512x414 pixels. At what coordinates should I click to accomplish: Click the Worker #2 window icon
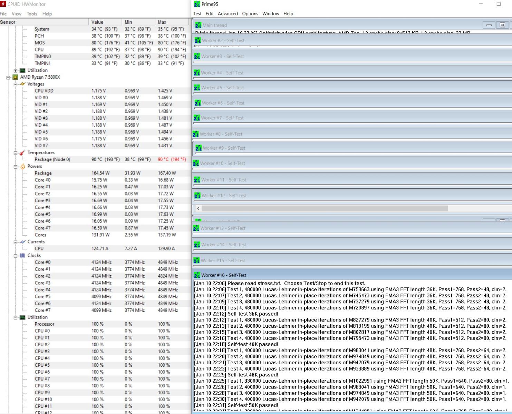point(197,40)
